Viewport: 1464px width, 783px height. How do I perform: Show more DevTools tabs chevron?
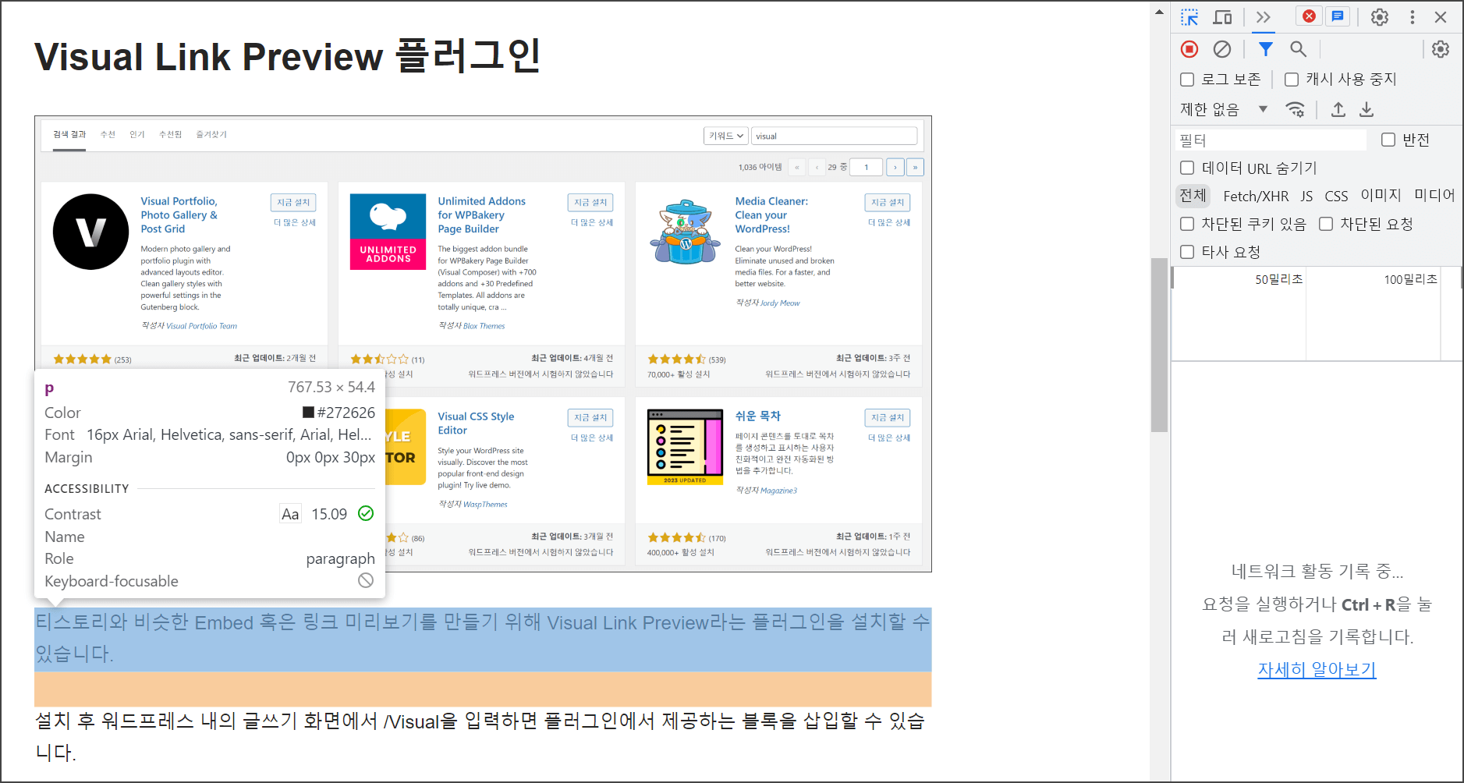click(1264, 17)
